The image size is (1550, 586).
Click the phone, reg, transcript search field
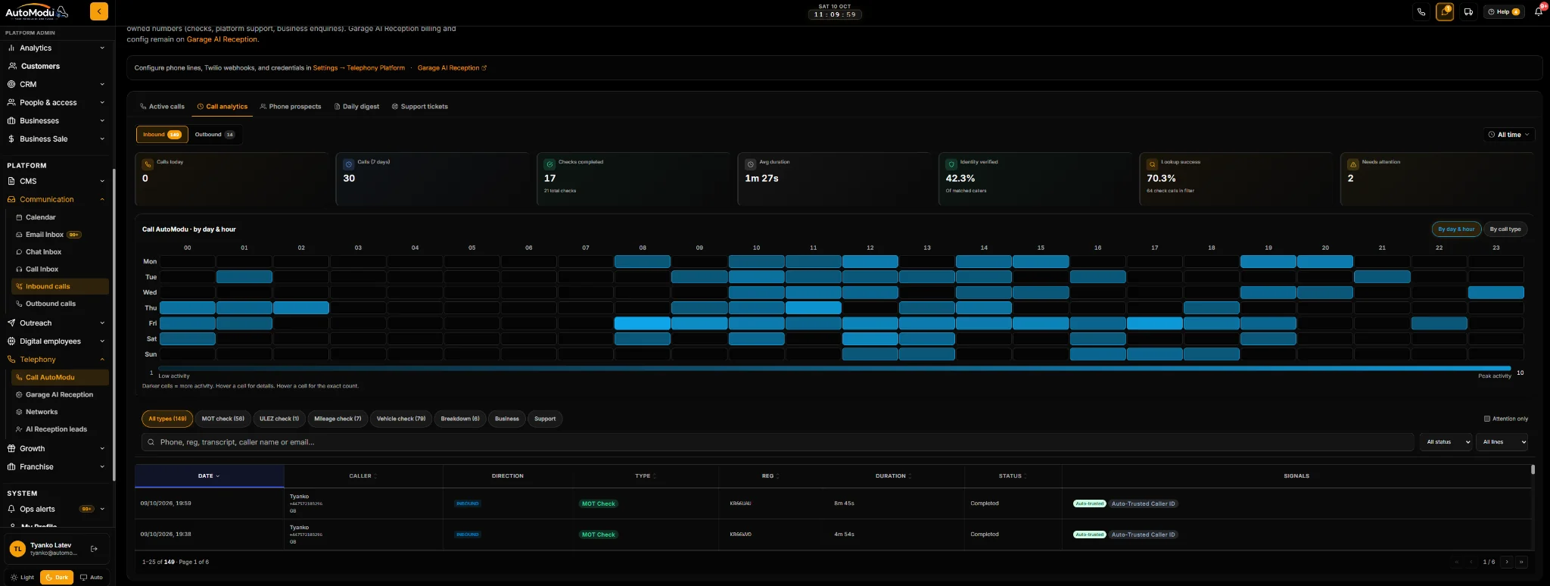tap(778, 442)
